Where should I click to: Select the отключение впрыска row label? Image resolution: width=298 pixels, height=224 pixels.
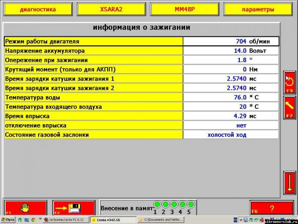click(x=93, y=126)
